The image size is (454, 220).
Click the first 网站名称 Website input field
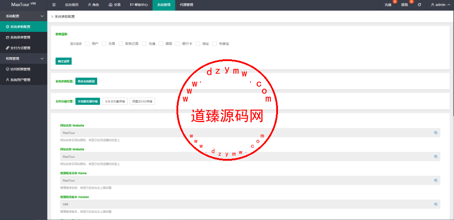[x=250, y=133]
